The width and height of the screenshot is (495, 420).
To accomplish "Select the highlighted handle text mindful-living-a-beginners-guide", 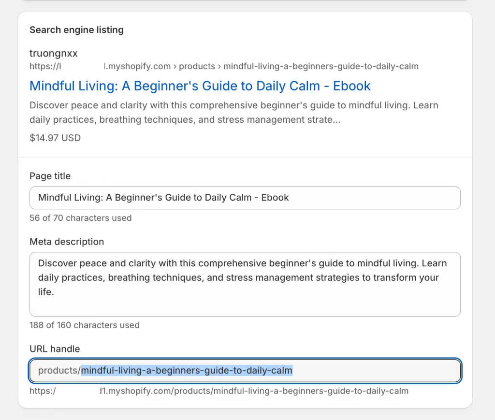I will (187, 370).
